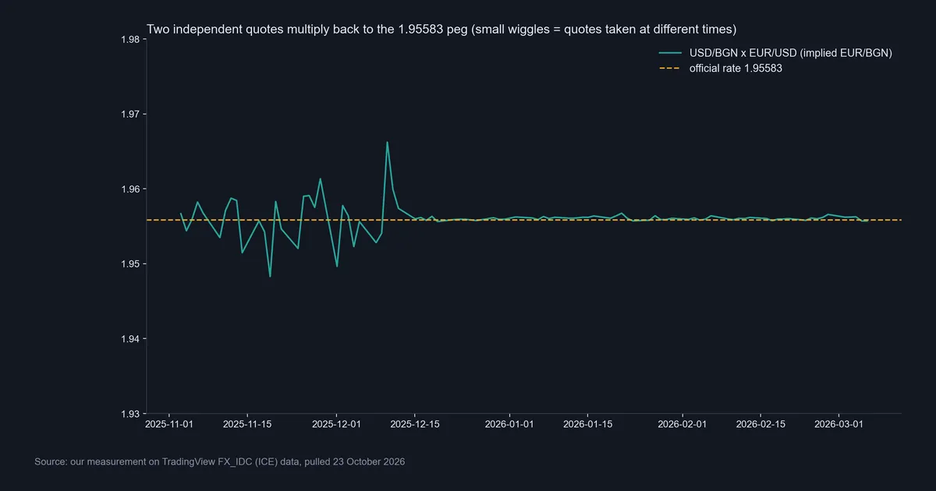Click the 2026-01-01 x-axis date
Image resolution: width=936 pixels, height=491 pixels.
(509, 425)
